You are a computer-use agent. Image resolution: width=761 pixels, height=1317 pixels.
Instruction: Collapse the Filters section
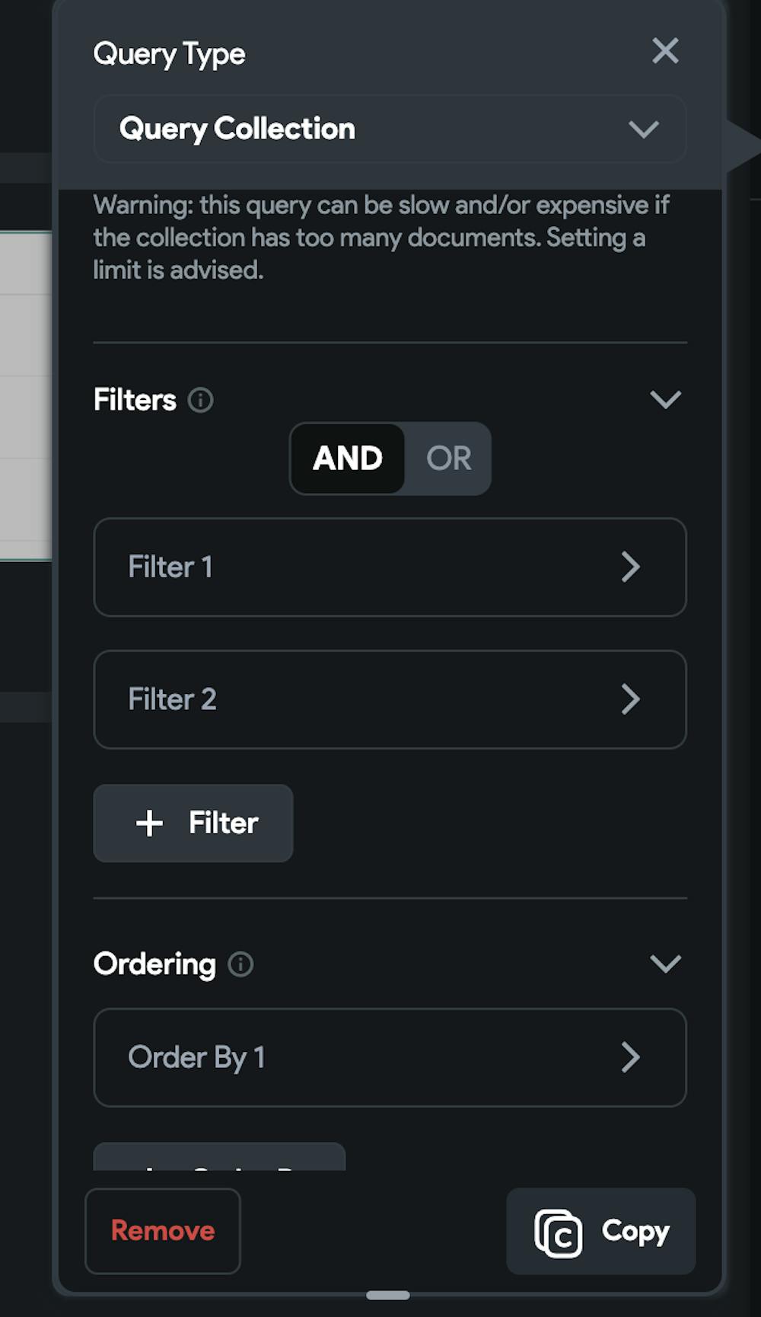(x=665, y=399)
